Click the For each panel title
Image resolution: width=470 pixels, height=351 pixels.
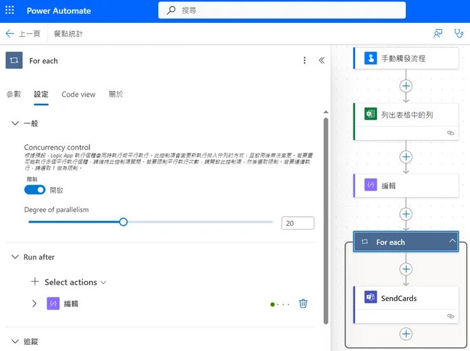click(x=43, y=60)
